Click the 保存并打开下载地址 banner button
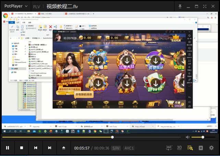The height and width of the screenshot is (156, 220). (x=70, y=89)
